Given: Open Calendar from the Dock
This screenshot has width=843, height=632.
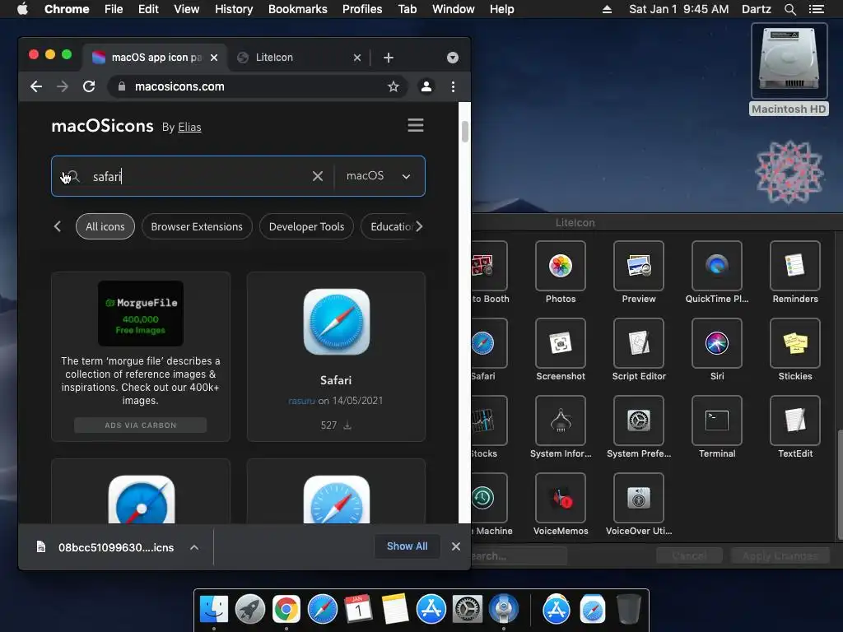Looking at the screenshot, I should [x=359, y=609].
